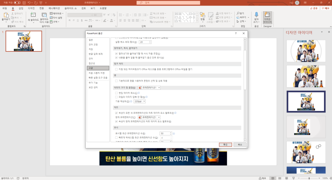The width and height of the screenshot is (332, 180).
Task: Click the Save icon in title bar
Action: (x=24, y=3)
